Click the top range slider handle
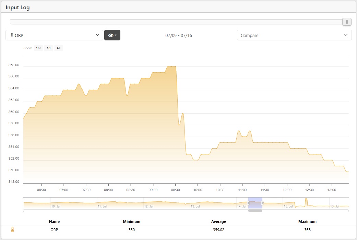357x240 pixels. pyautogui.click(x=347, y=22)
